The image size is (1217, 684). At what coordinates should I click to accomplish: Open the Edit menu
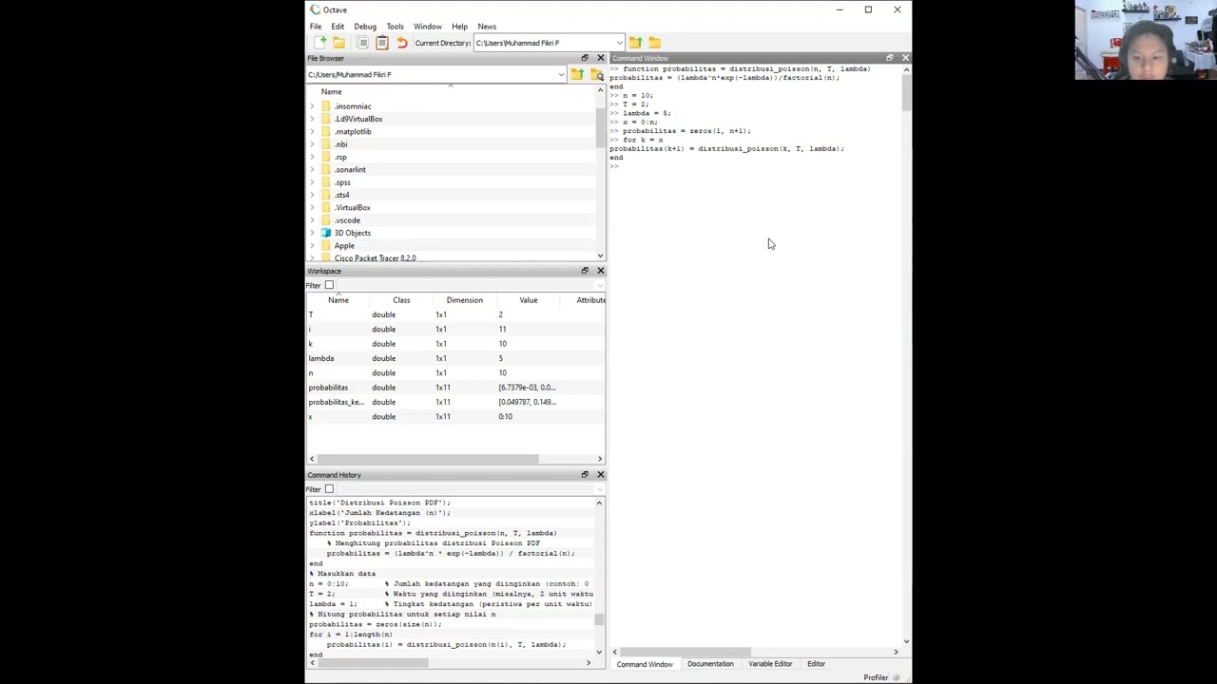pyautogui.click(x=338, y=27)
